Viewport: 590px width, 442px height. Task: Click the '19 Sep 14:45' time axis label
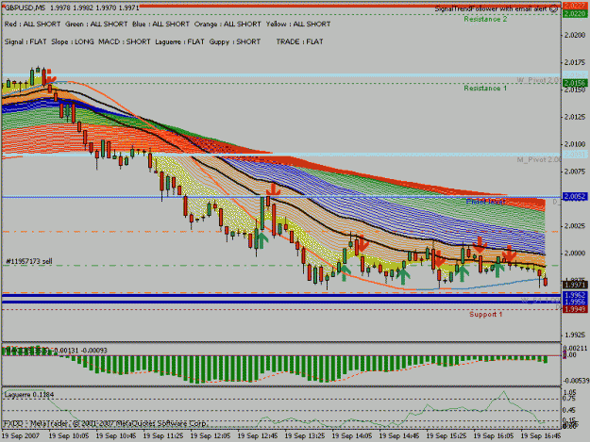point(399,436)
